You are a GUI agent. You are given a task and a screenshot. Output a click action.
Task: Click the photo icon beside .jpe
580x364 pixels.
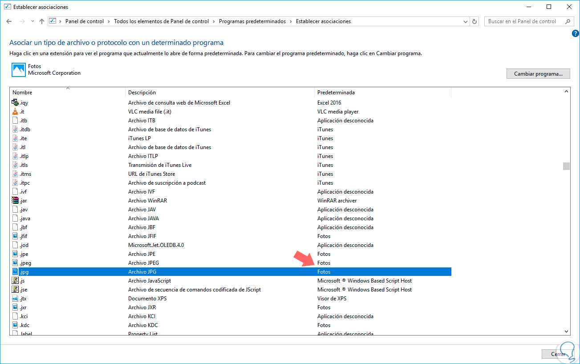click(x=15, y=254)
